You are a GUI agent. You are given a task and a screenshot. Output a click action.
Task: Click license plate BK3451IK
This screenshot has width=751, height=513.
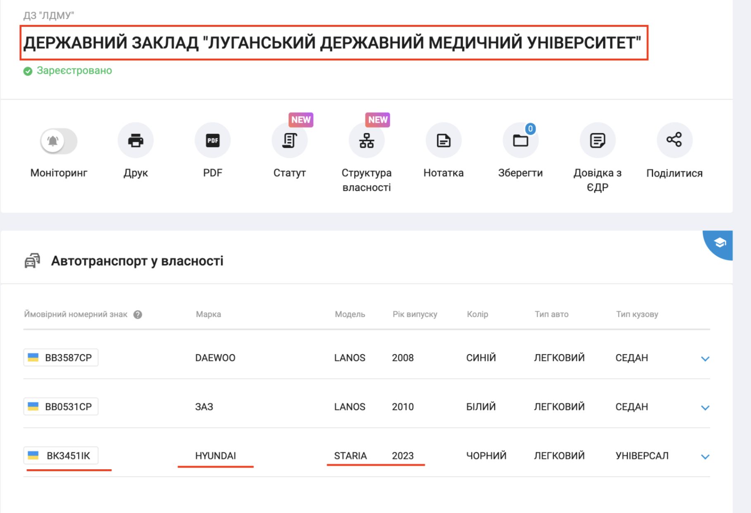tap(61, 456)
